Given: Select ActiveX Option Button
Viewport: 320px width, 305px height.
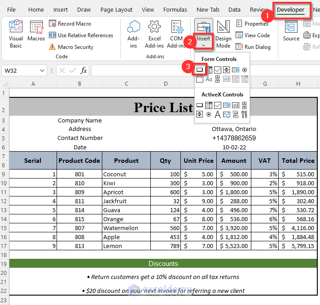Looking at the screenshot, I should click(x=209, y=114).
